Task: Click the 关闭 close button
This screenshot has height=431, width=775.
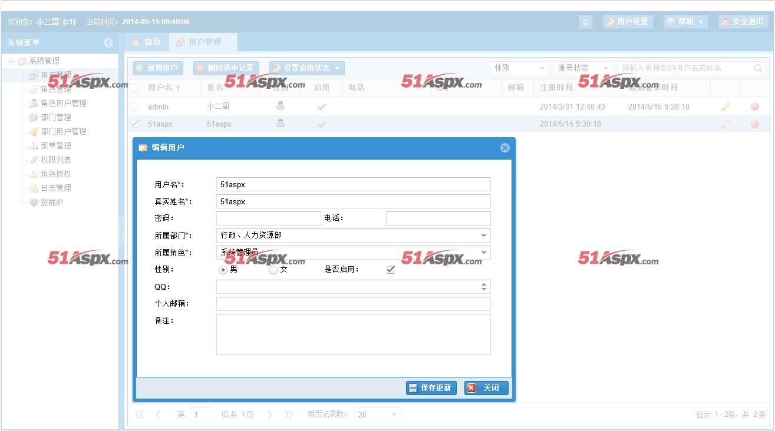Action: (x=486, y=388)
